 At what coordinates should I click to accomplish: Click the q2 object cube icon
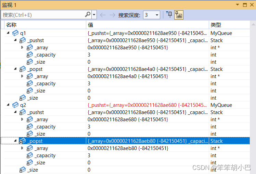pos(15,105)
